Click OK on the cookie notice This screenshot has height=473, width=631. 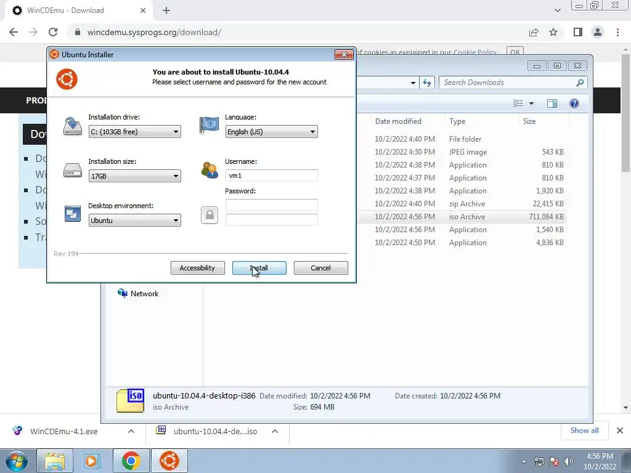point(515,52)
